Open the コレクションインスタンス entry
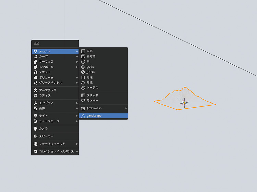The width and height of the screenshot is (257, 192). [55, 151]
